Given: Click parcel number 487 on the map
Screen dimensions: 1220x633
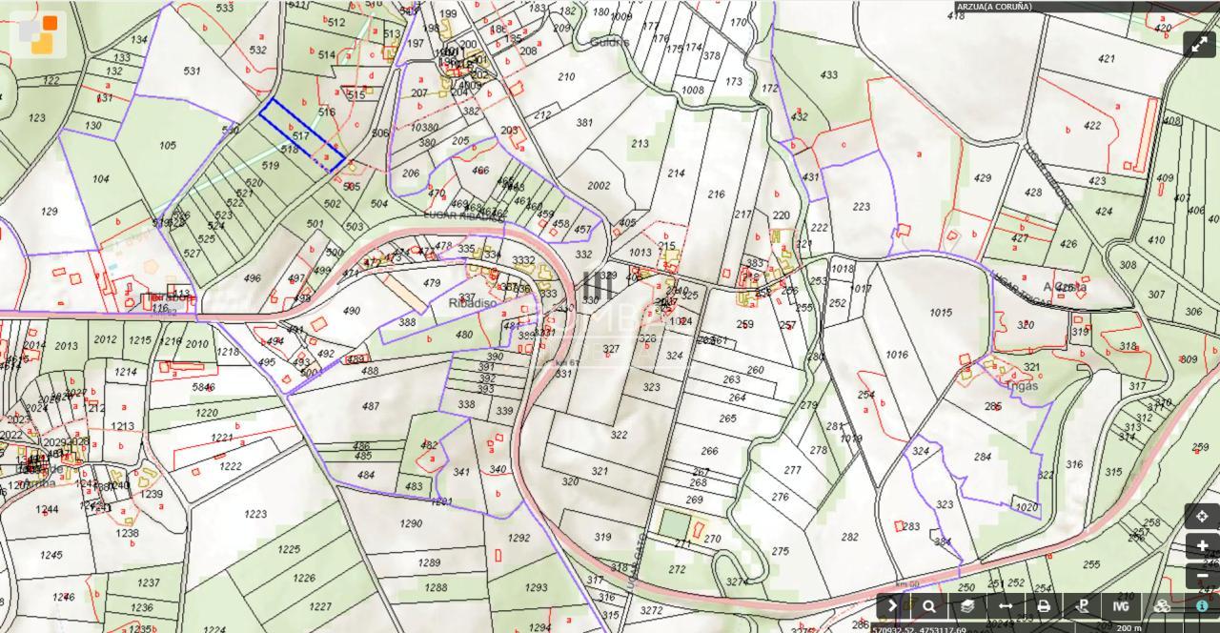Looking at the screenshot, I should coord(371,406).
